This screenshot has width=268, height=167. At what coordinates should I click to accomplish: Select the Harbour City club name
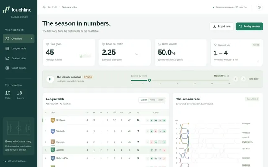pos(62,158)
